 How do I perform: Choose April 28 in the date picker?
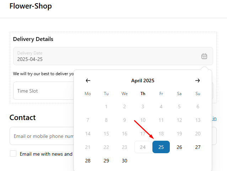pyautogui.click(x=88, y=161)
